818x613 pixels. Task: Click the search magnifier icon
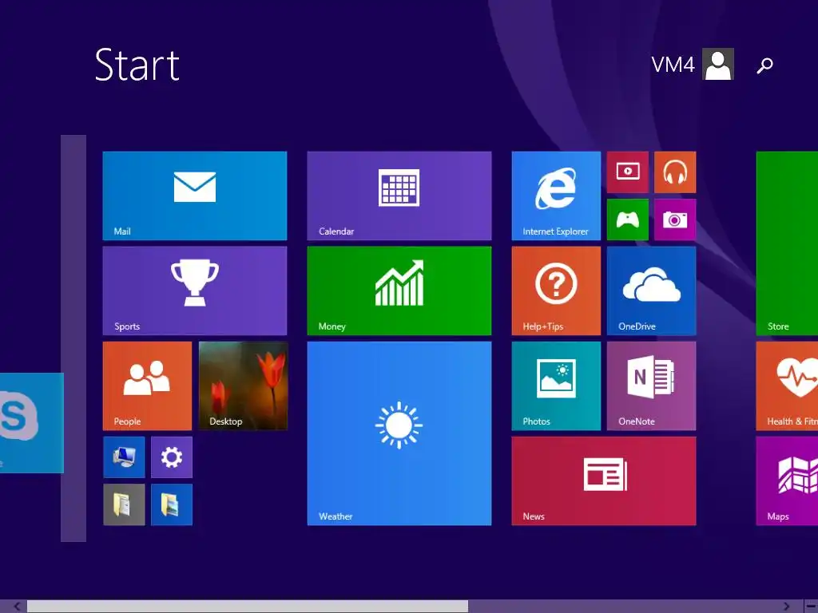[x=764, y=65]
